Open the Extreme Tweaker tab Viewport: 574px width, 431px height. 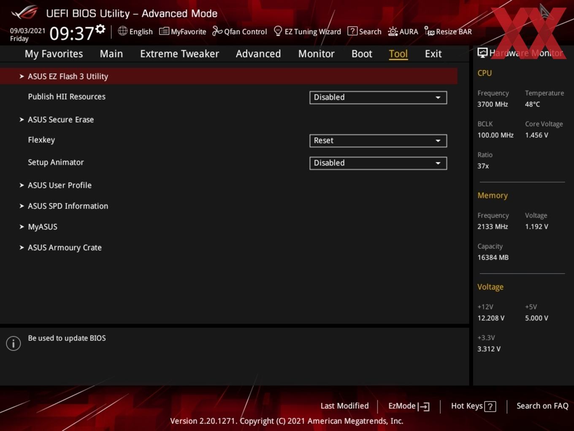tap(179, 54)
